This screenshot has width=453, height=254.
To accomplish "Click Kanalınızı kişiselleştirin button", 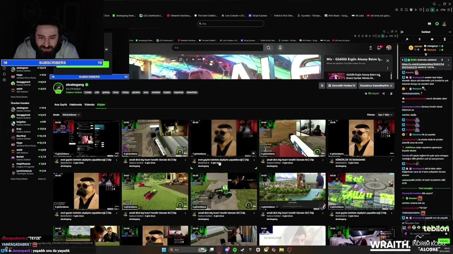I will point(376,85).
